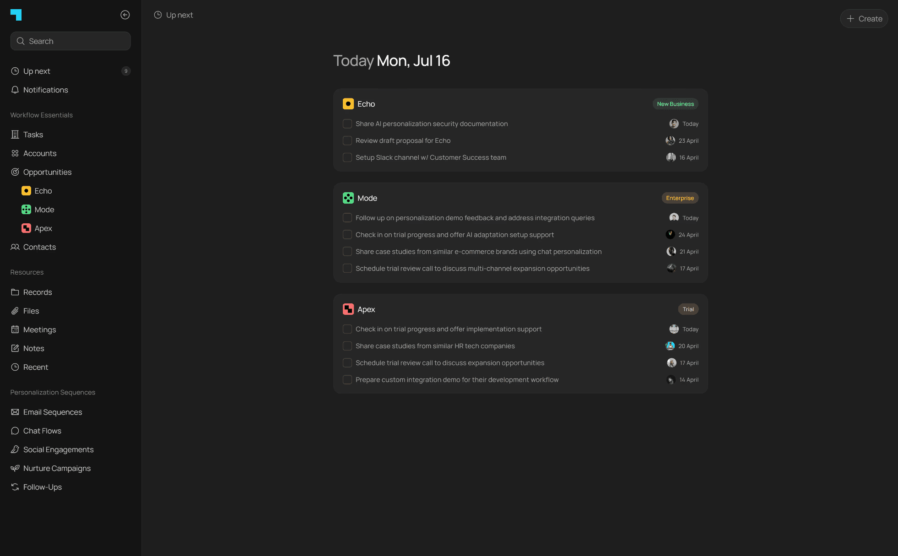This screenshot has width=898, height=556.
Task: Collapse the sidebar with the back arrow icon
Action: (125, 15)
